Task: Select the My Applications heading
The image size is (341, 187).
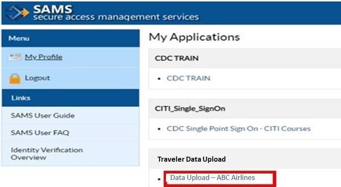Action: tap(194, 37)
